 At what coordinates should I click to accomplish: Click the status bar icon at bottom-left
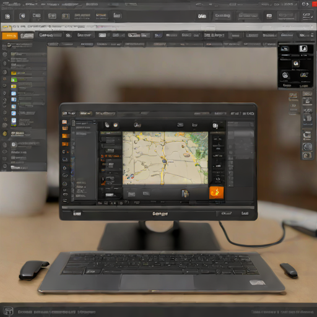[9, 311]
